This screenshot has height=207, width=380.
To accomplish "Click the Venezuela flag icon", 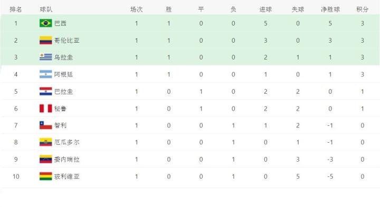I will tap(45, 160).
